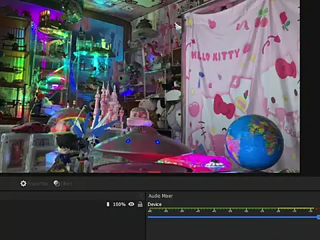Click the globe in the preview canvas
The height and width of the screenshot is (240, 320).
[254, 142]
